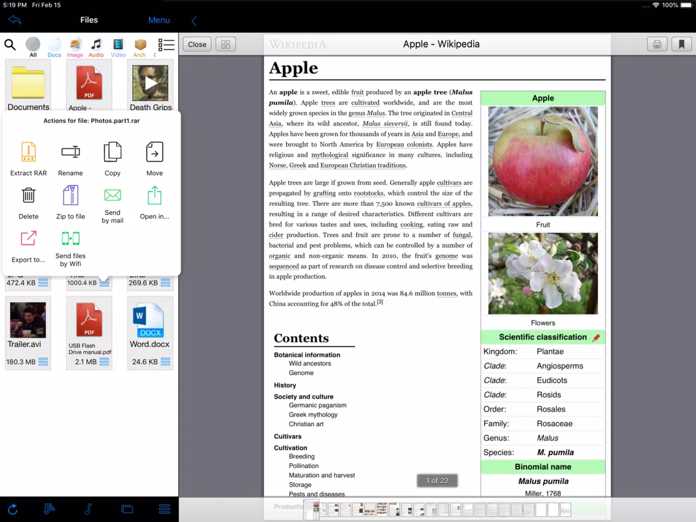Screen dimensions: 696x522
Task: Collapse viewer panel with chevron arrow
Action: pos(194,20)
